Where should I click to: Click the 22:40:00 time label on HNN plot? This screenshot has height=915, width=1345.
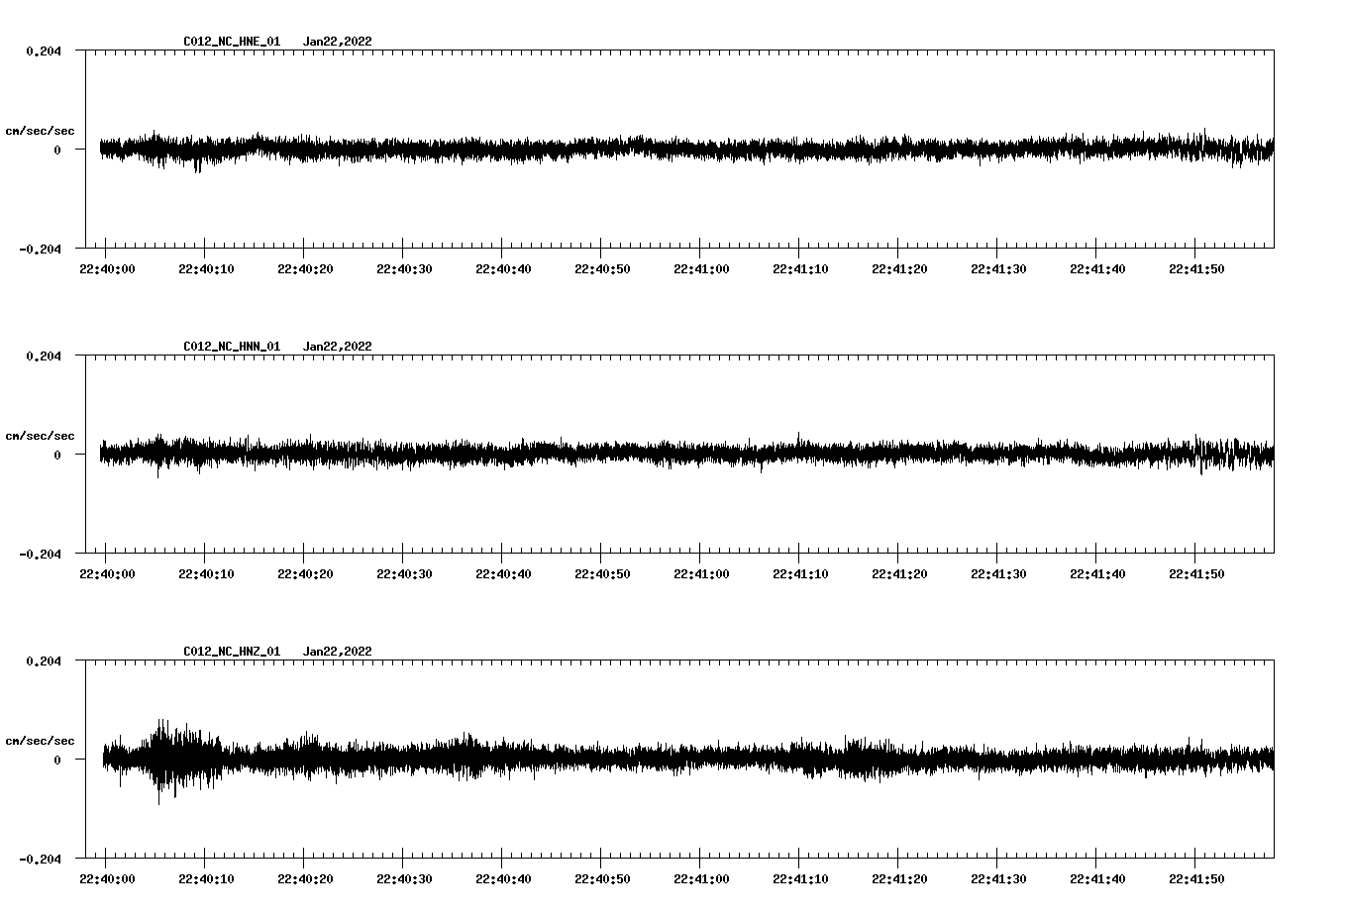click(107, 574)
